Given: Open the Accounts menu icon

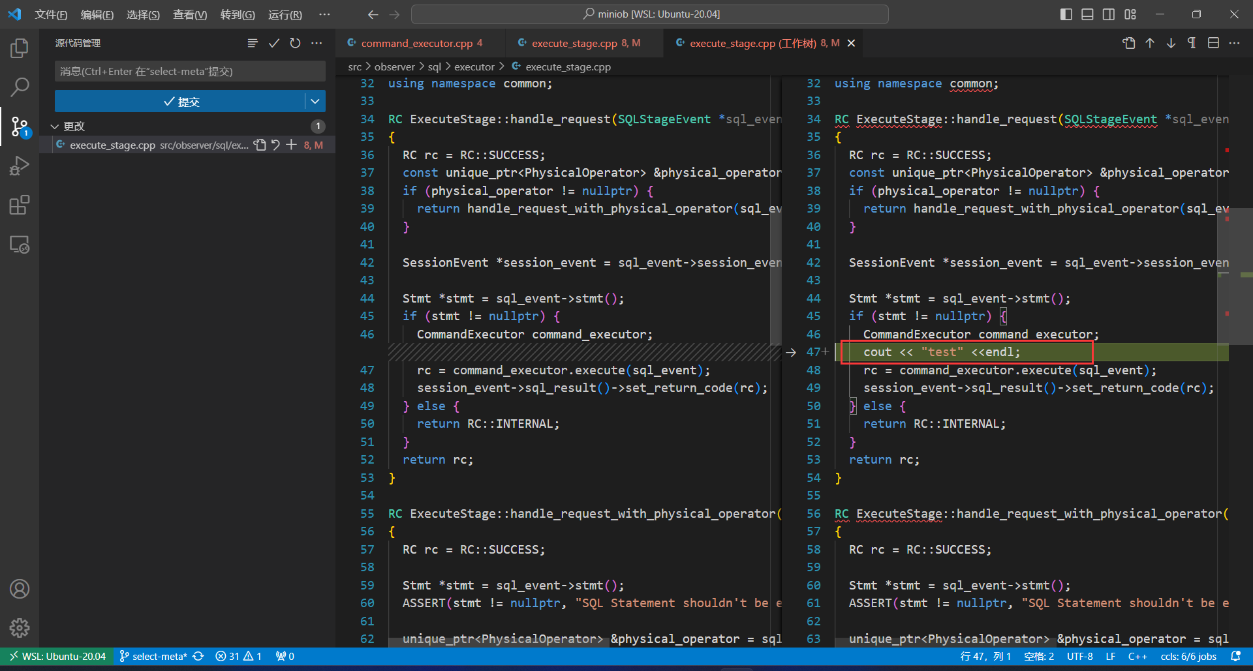Looking at the screenshot, I should pyautogui.click(x=20, y=589).
